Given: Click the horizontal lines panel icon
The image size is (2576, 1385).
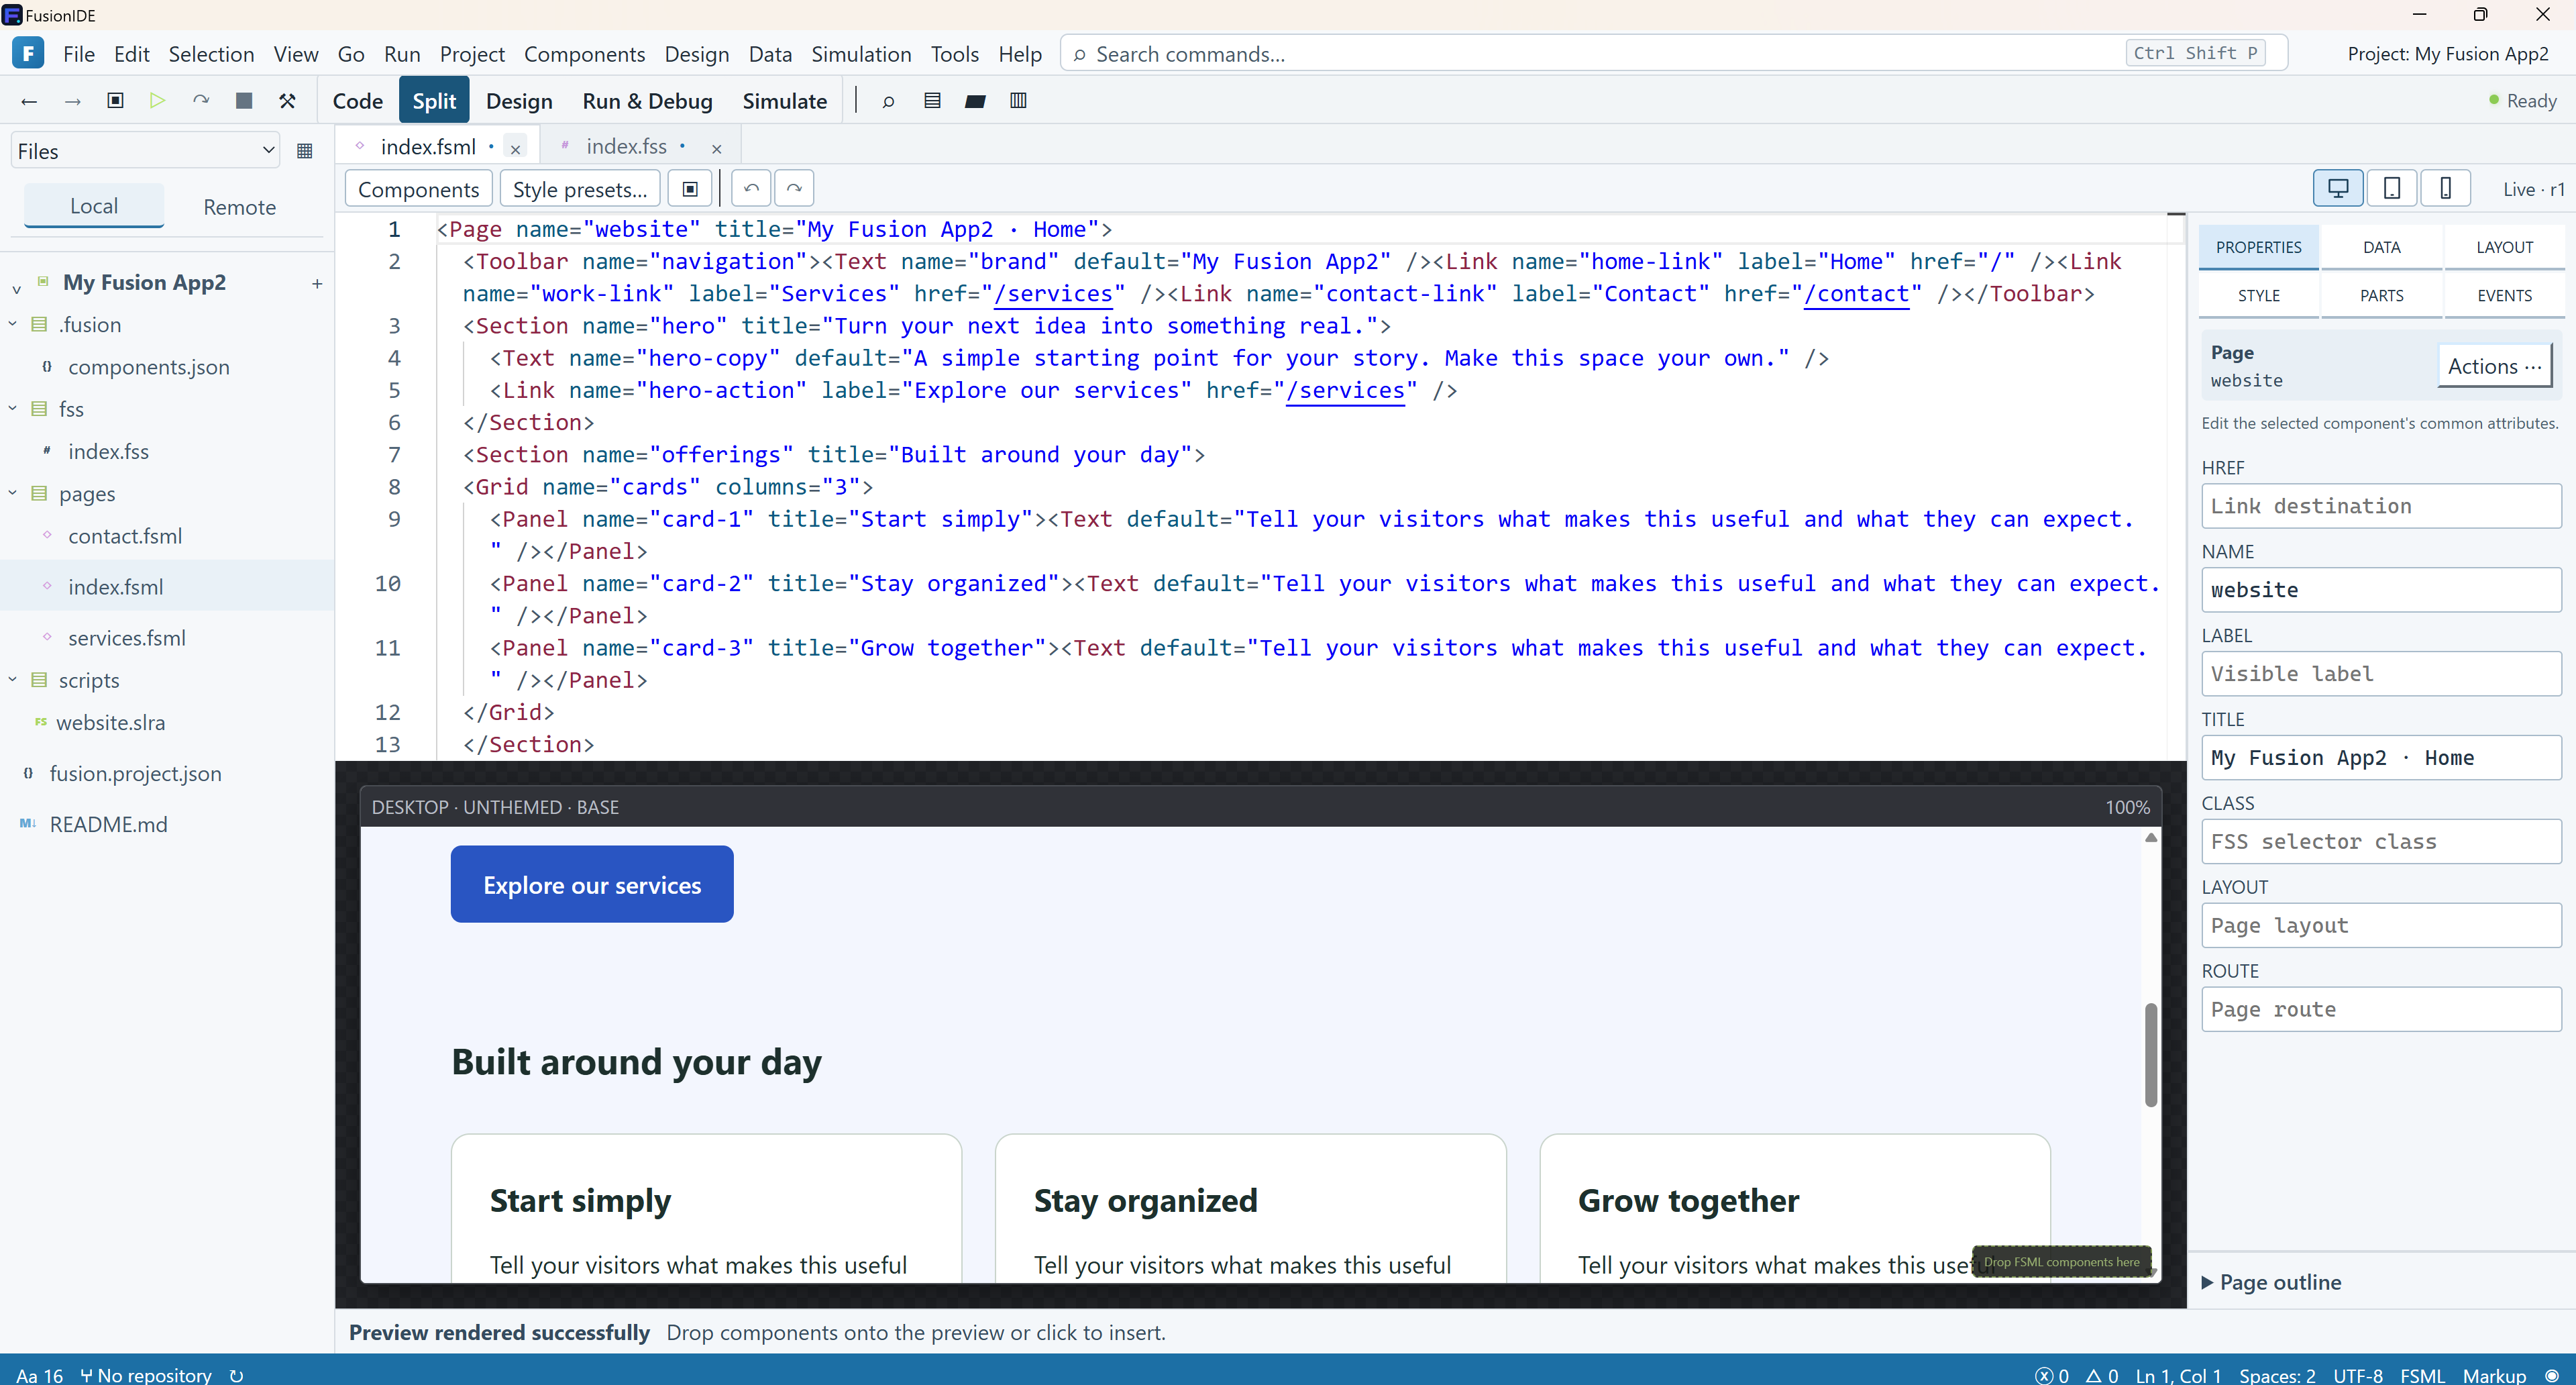Looking at the screenshot, I should [932, 101].
